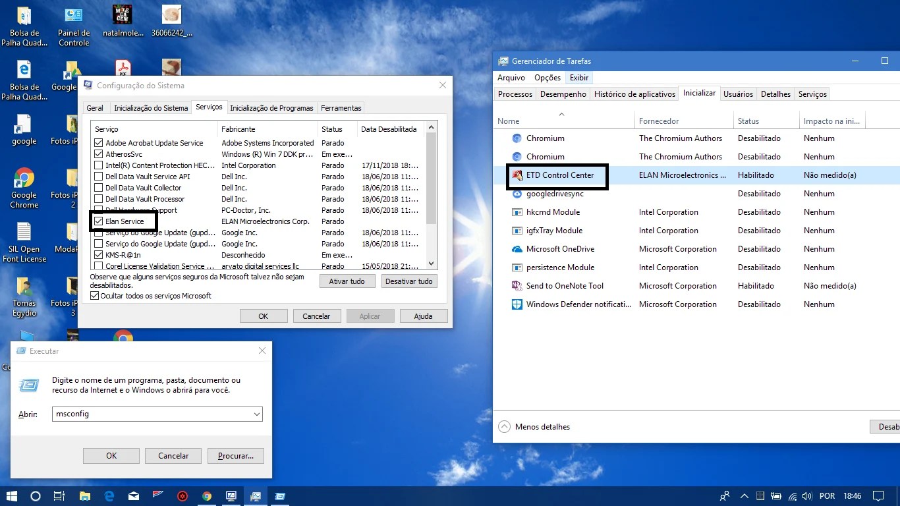
Task: Collapse with Menos detalhes chevron
Action: click(504, 427)
